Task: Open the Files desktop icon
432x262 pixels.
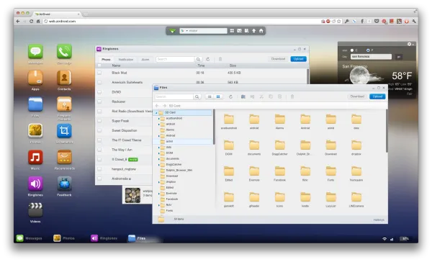Action: 35,104
